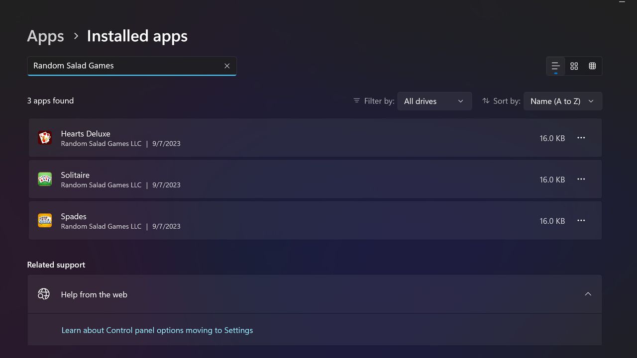Click the Hearts Deluxe app icon

[x=45, y=138]
